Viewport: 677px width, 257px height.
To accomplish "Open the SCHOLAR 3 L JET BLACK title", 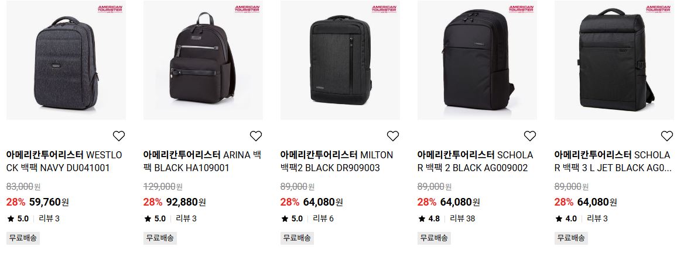I will (x=612, y=161).
